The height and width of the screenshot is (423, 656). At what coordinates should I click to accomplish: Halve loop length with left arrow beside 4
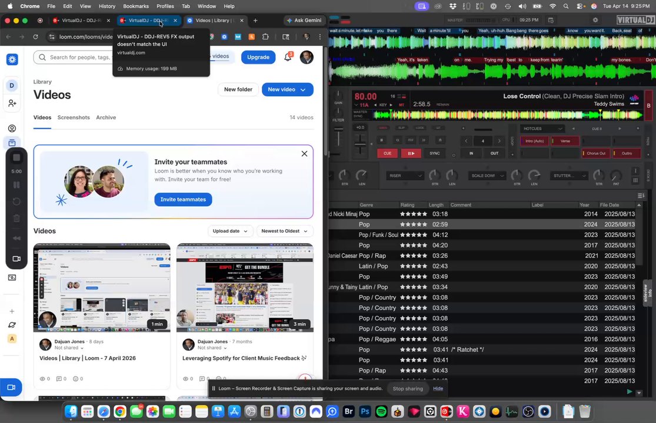click(466, 141)
